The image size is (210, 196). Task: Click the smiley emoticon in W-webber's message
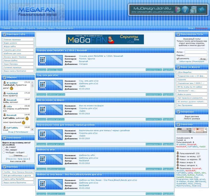pos(12,88)
